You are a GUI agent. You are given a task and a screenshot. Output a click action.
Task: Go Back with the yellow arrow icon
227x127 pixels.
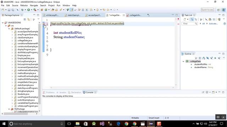[108, 10]
